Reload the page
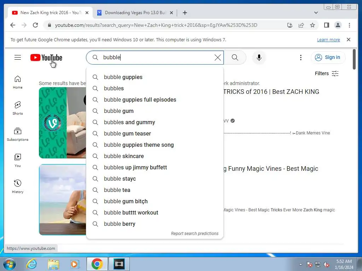Image resolution: width=362 pixels, height=271 pixels. point(35,25)
